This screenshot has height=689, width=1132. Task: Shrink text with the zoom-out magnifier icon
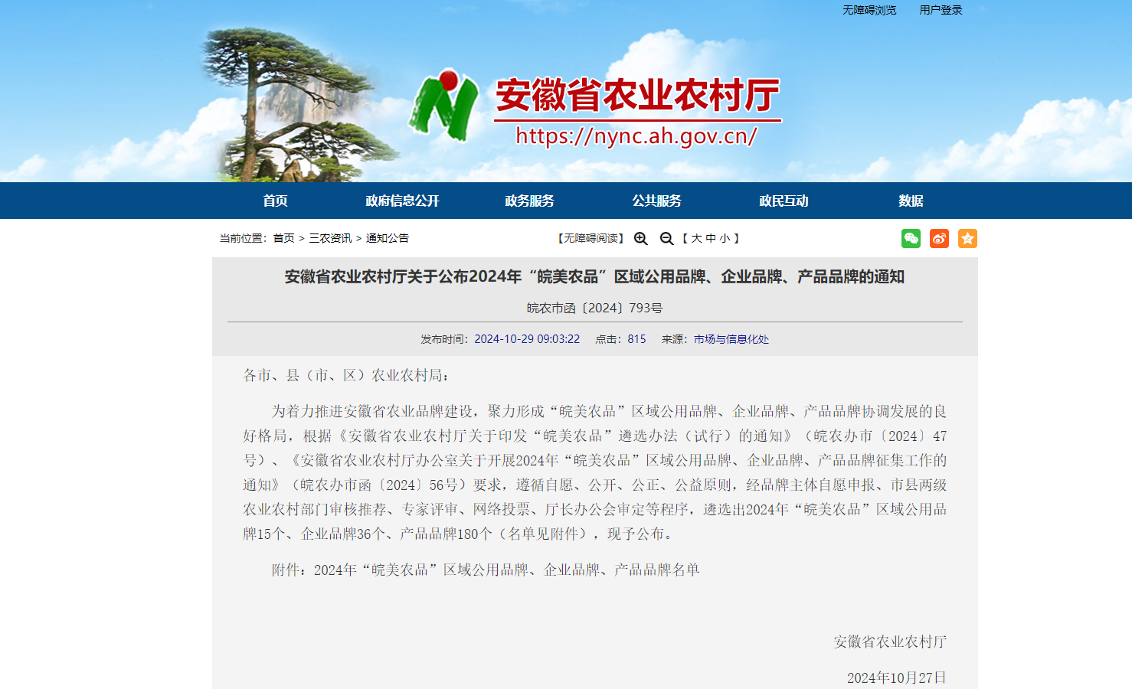coord(666,238)
